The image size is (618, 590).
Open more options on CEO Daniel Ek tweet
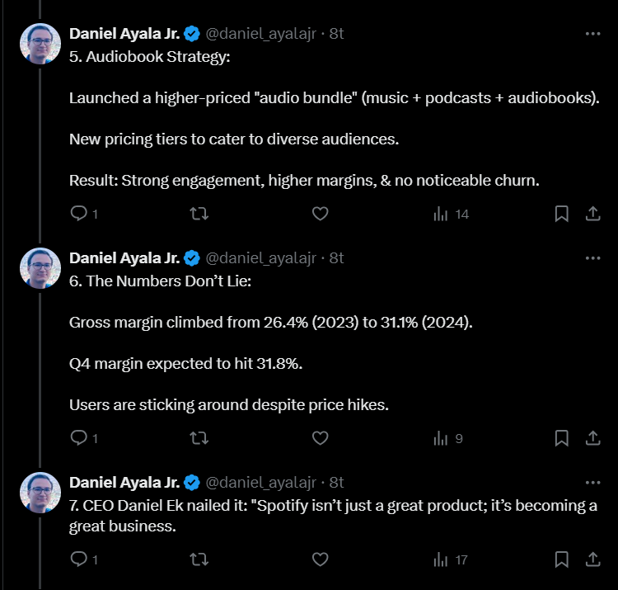[x=592, y=483]
